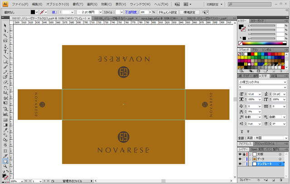Open the オブジェクト(O) menu
This screenshot has width=290, height=184.
58,4
